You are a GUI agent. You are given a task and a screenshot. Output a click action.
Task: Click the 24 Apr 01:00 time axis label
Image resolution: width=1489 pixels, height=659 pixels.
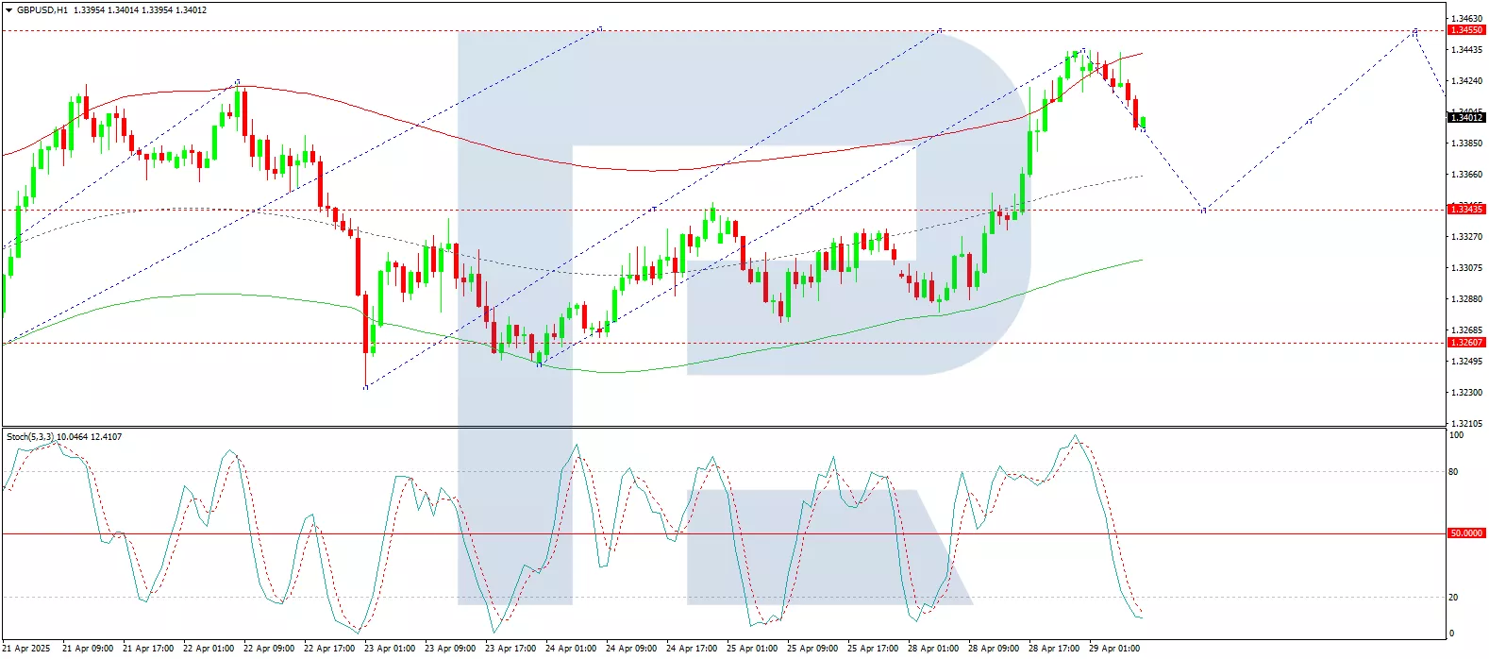[x=570, y=649]
